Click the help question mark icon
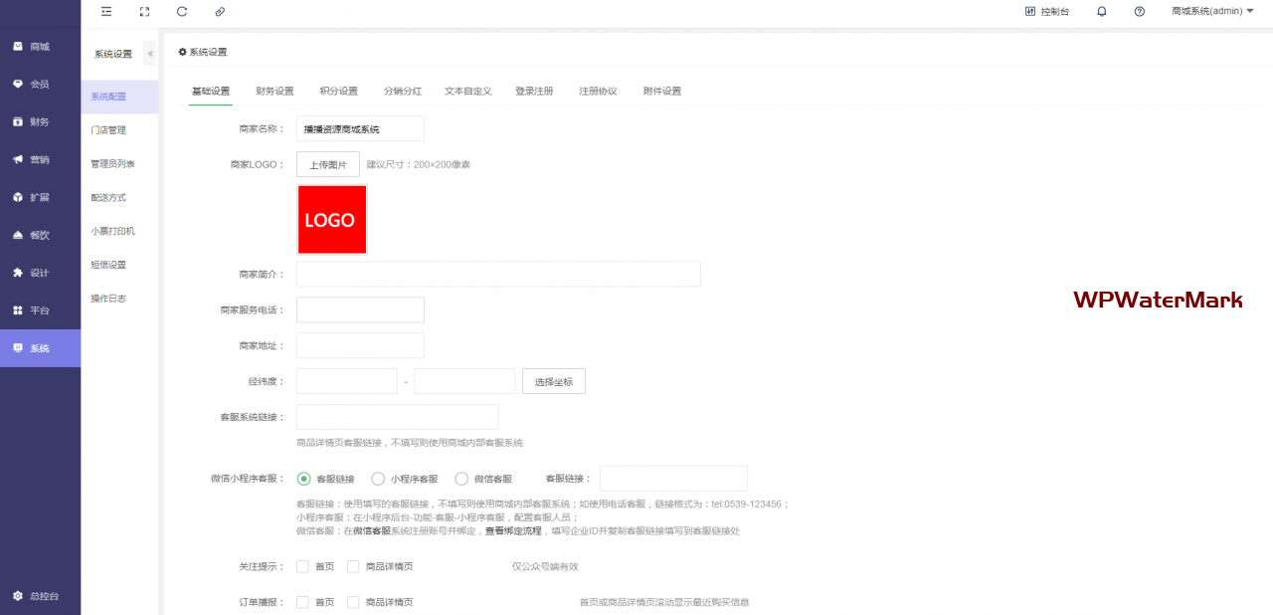 point(1139,12)
